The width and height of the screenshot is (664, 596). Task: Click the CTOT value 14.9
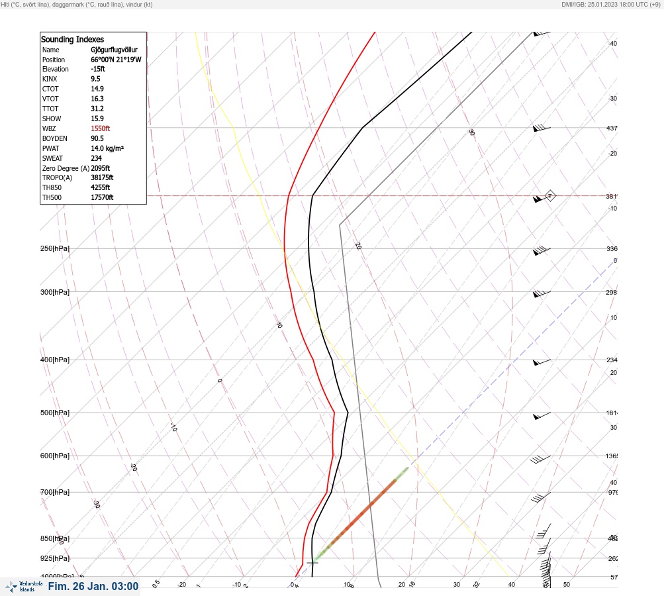97,89
